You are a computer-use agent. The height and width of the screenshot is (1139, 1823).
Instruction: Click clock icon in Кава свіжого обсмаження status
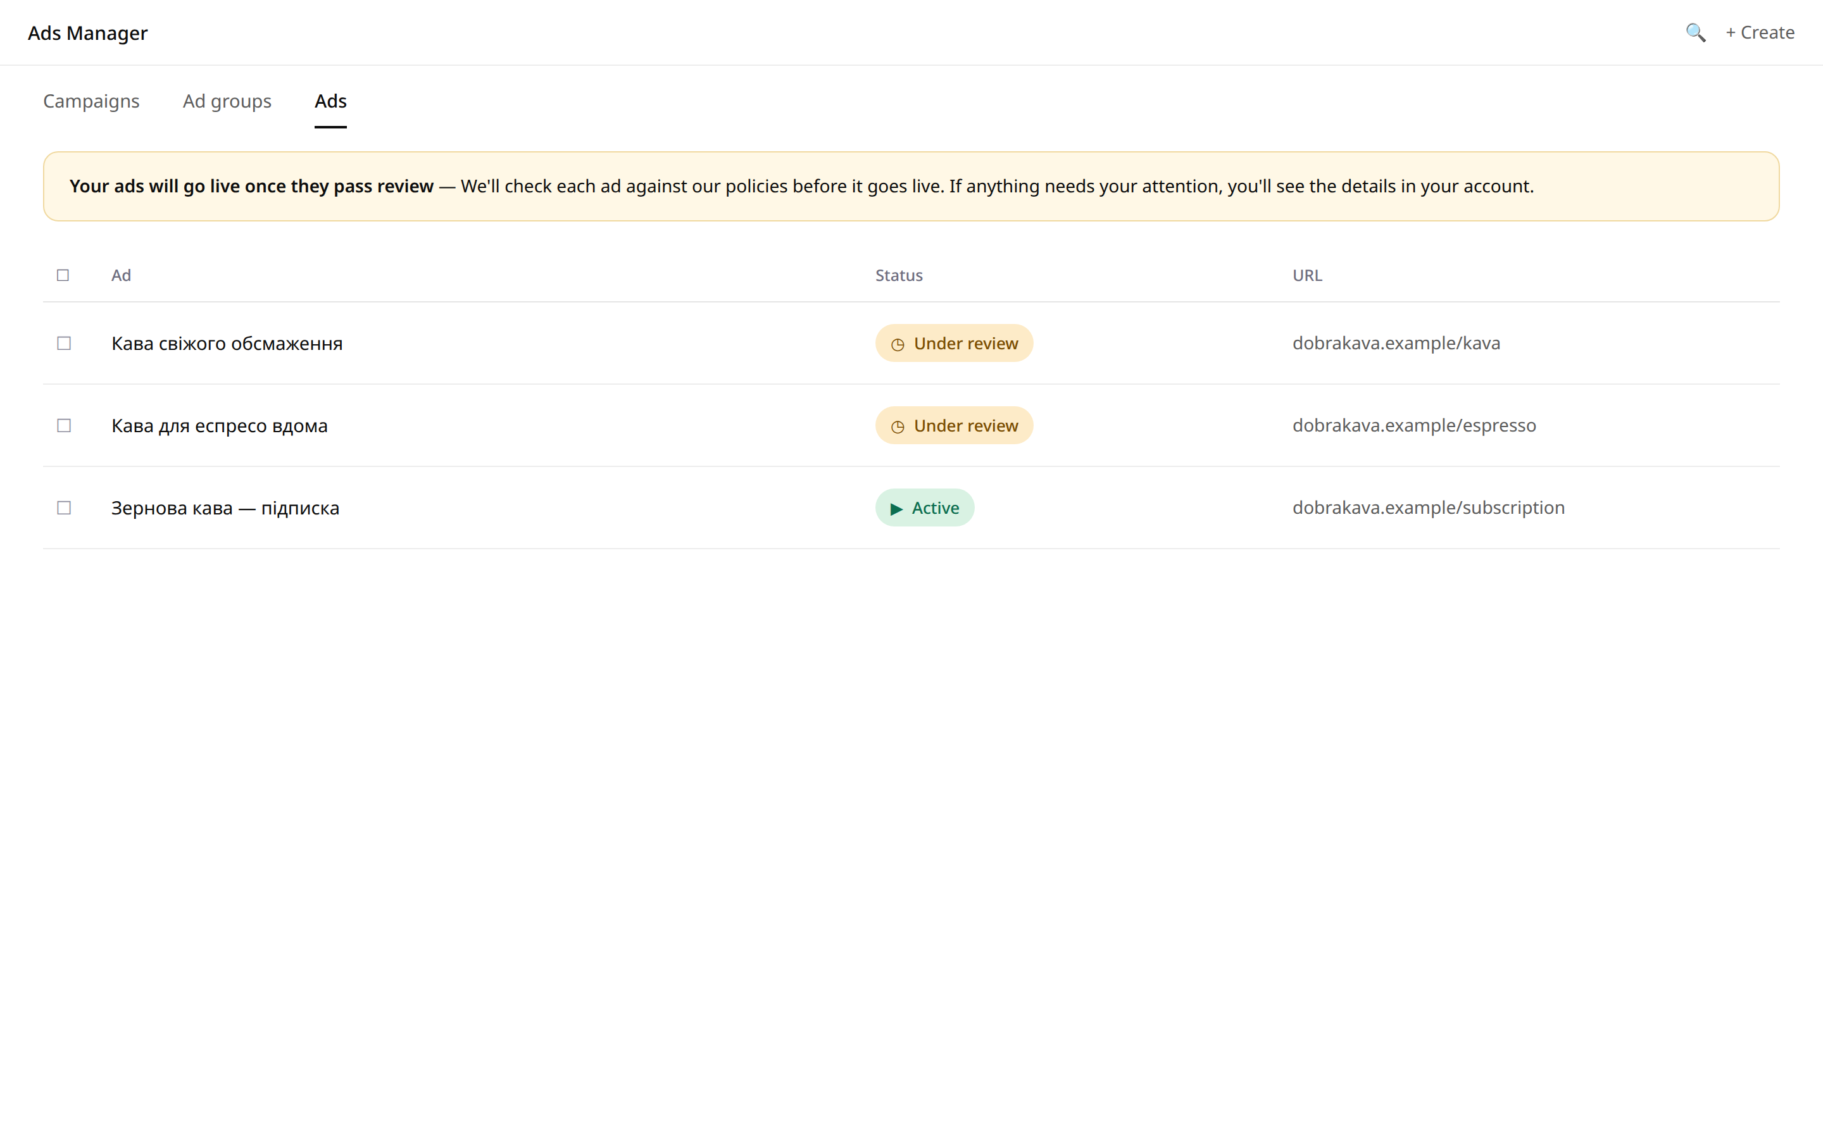pyautogui.click(x=897, y=344)
